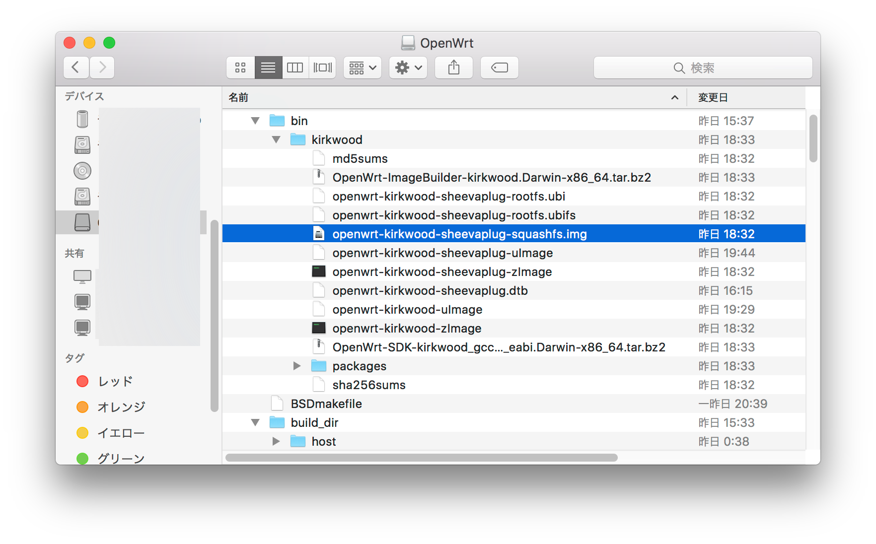
Task: Click the 昨日 19:44 modified date
Action: click(727, 253)
